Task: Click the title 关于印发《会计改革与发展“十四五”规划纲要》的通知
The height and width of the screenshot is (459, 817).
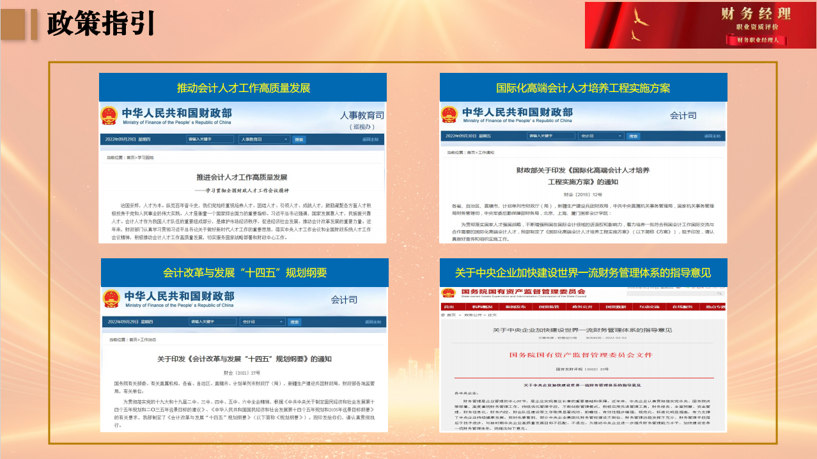Action: point(244,359)
